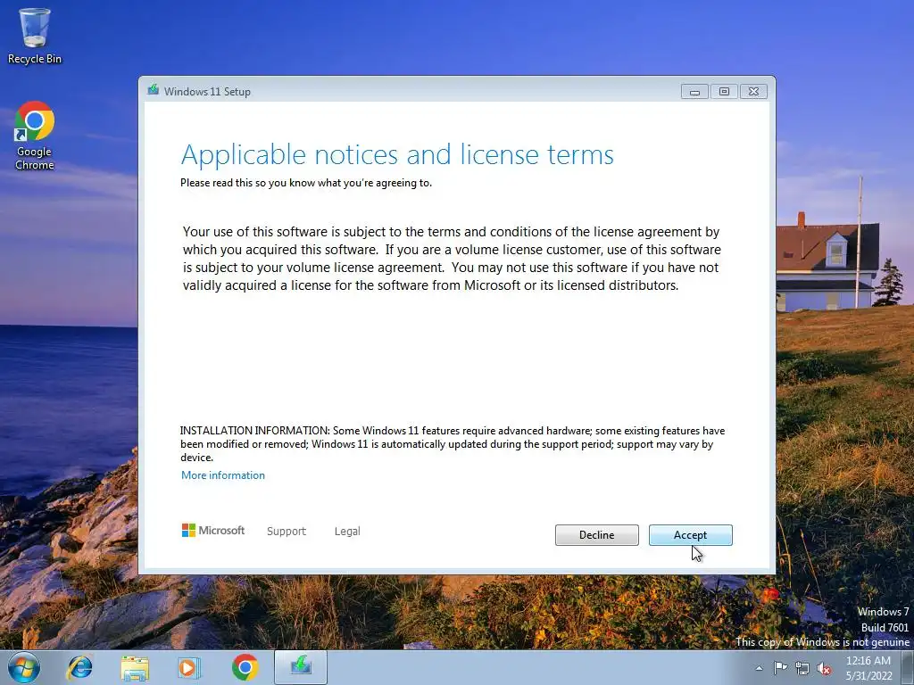
Task: Maximize the Windows 11 Setup window
Action: 724,92
